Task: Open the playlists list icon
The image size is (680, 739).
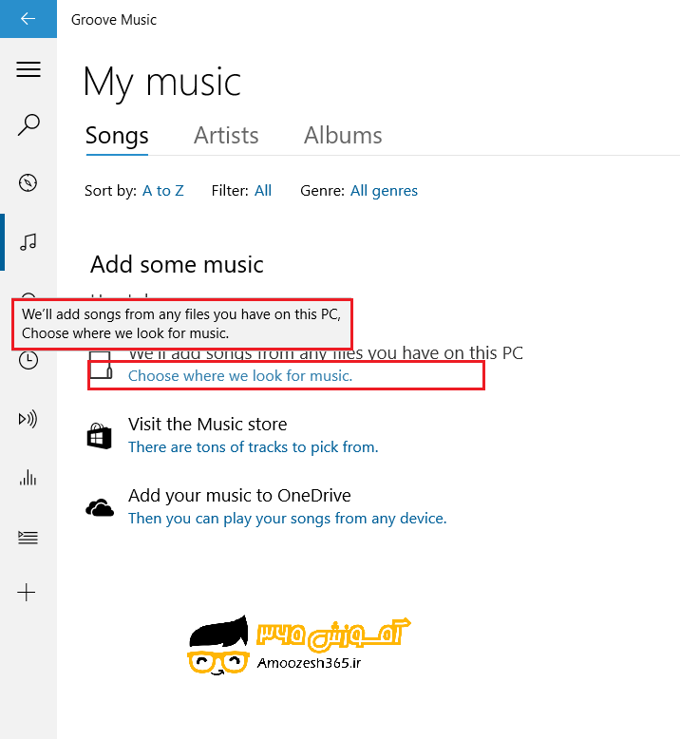Action: 28,538
